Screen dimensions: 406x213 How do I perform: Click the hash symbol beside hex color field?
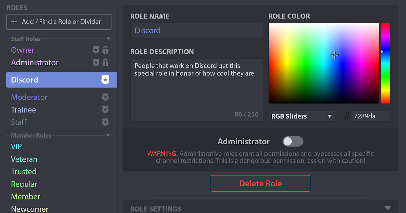(x=346, y=117)
